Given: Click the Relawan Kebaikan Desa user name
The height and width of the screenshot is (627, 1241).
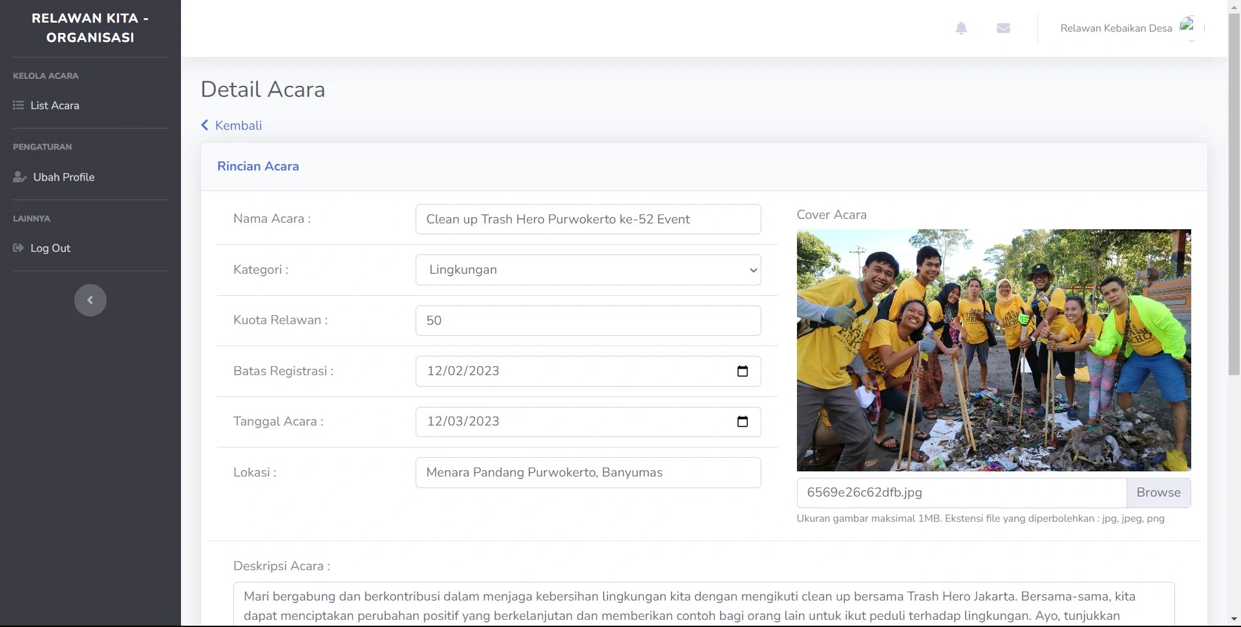Looking at the screenshot, I should 1116,28.
